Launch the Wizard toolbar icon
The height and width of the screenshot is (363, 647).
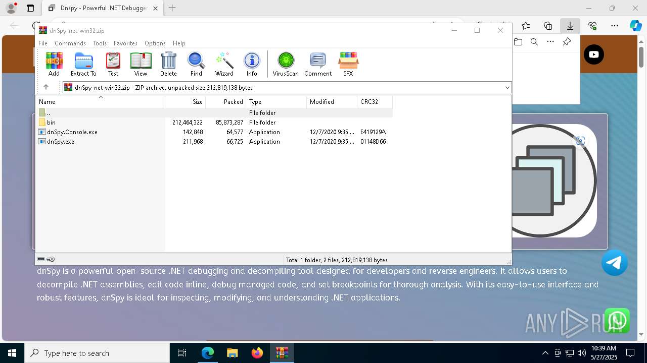(x=224, y=64)
